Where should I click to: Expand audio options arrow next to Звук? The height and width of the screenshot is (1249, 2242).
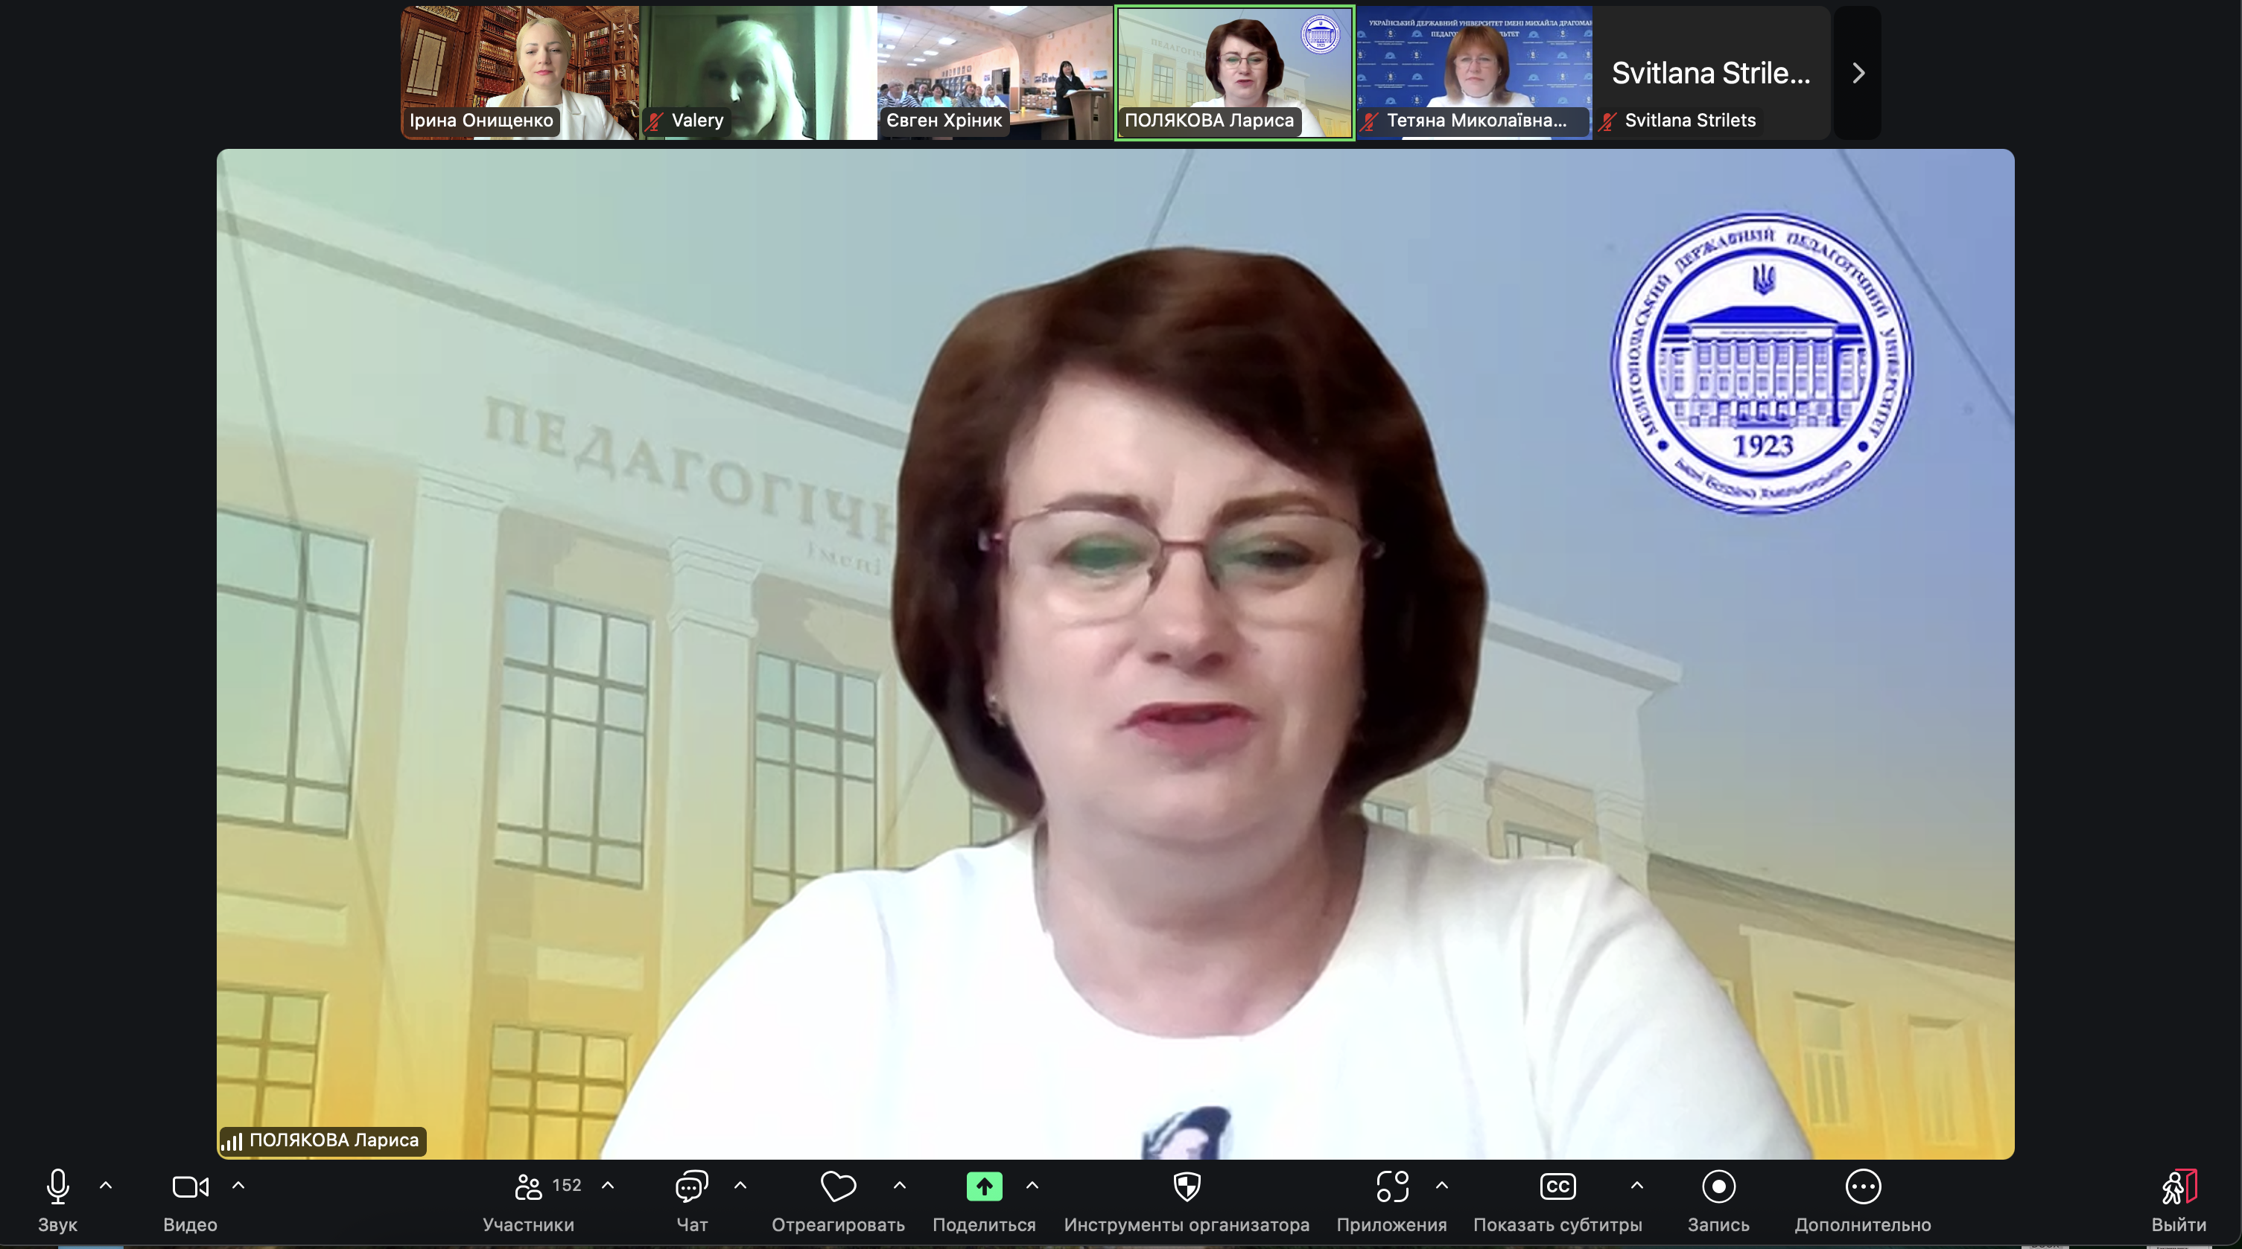[x=107, y=1185]
